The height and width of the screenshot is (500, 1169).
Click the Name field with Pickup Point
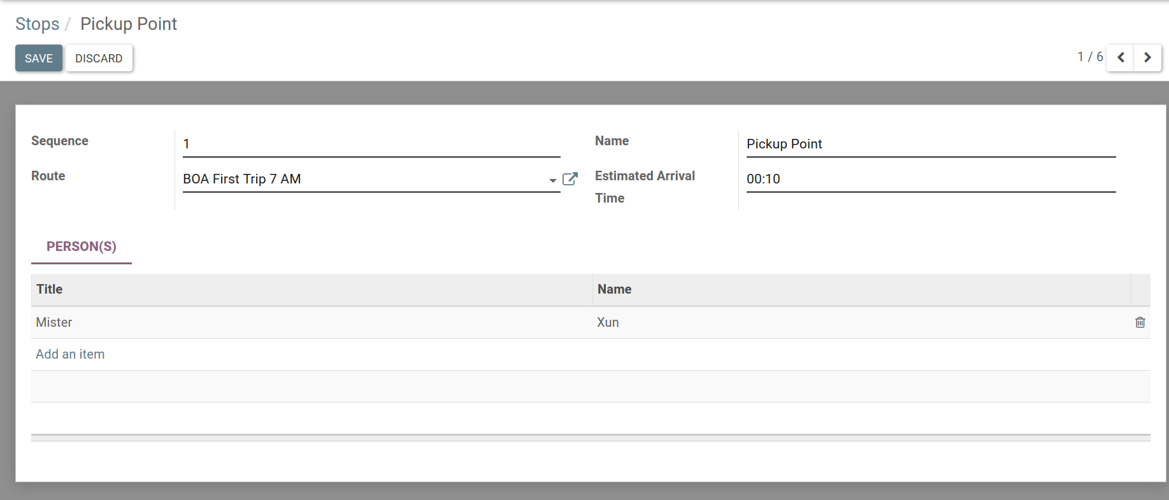coord(930,144)
